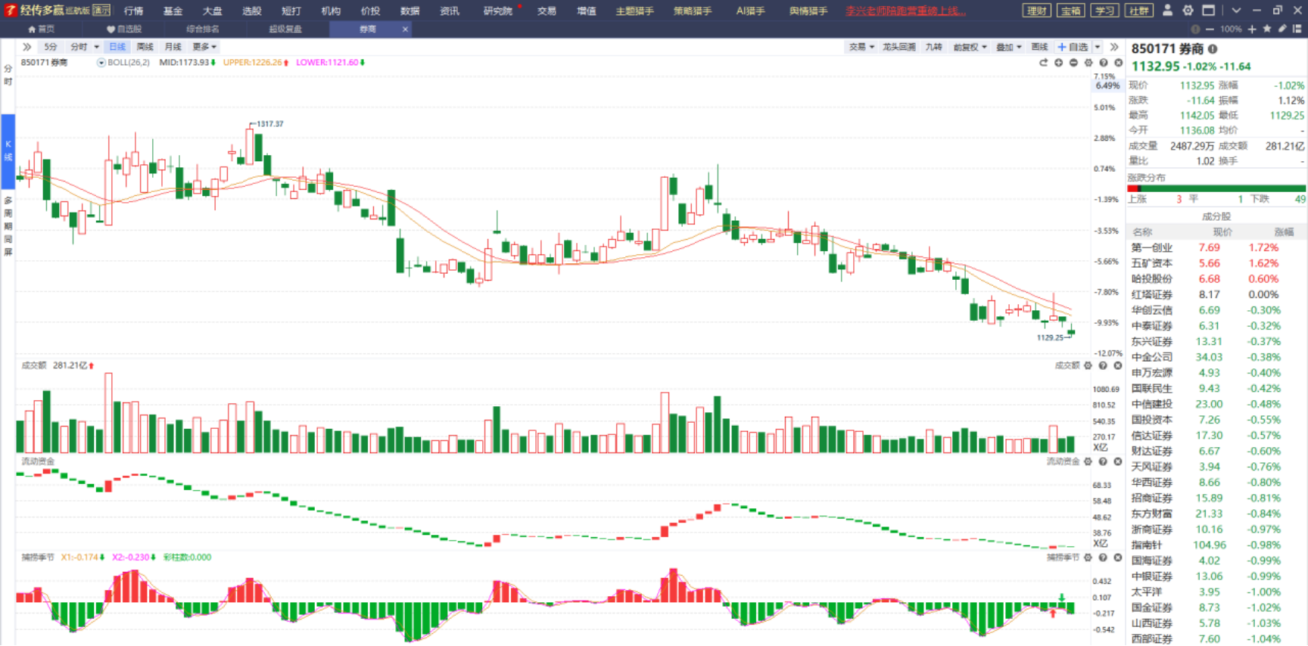Screen dimensions: 1308x646
Task: Click the star favorite icon in tab bar
Action: coord(1266,29)
